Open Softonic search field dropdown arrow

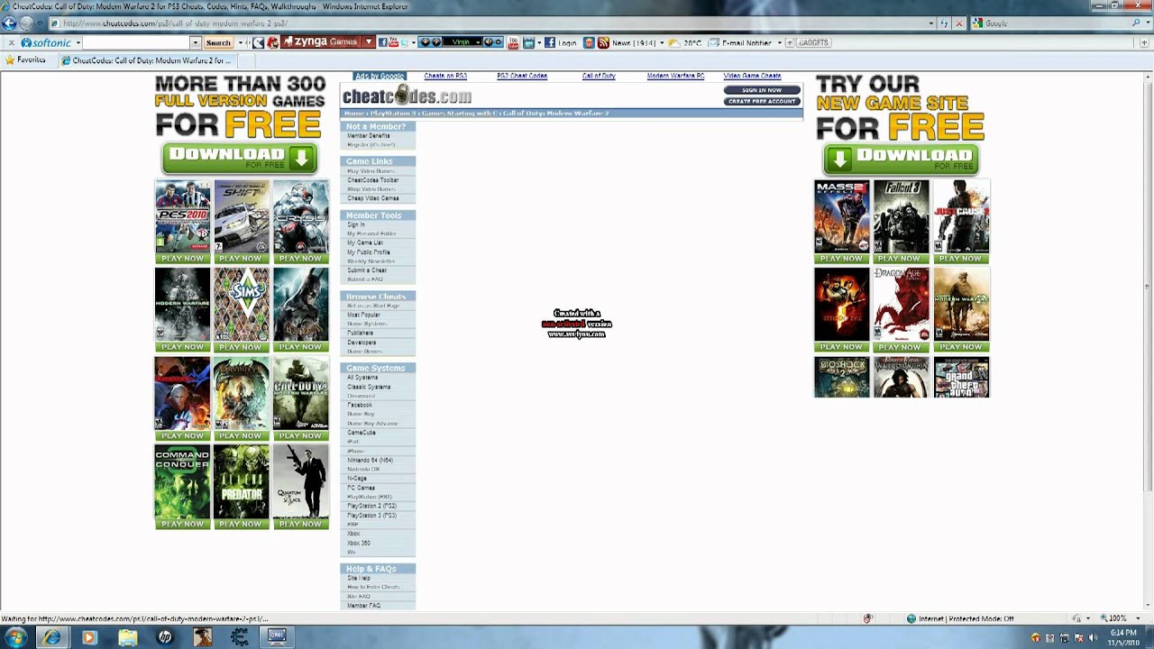coord(195,42)
